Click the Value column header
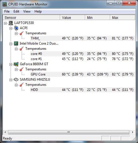Viewport: 138px width, 143px height. 72,17
